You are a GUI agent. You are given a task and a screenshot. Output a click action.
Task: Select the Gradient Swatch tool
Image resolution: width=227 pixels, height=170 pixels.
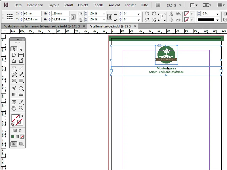click(x=14, y=94)
